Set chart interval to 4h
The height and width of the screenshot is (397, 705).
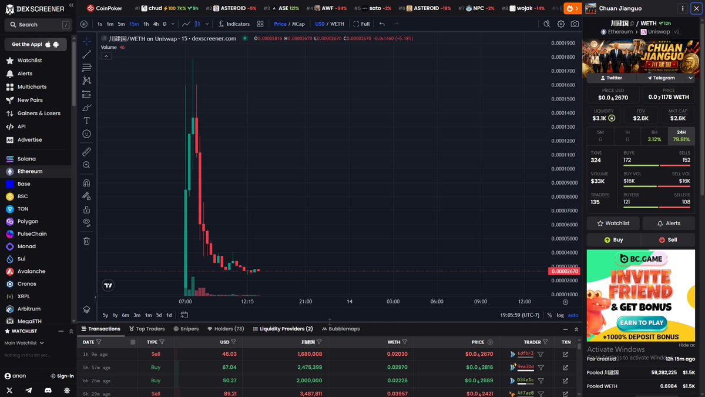pyautogui.click(x=156, y=24)
